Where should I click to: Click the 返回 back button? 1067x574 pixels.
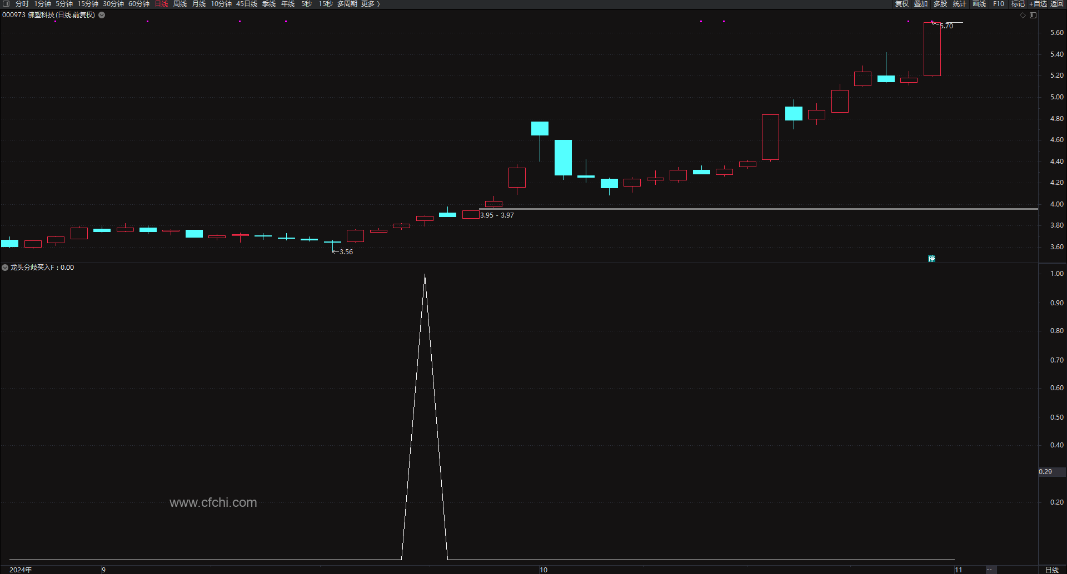[x=1057, y=4]
